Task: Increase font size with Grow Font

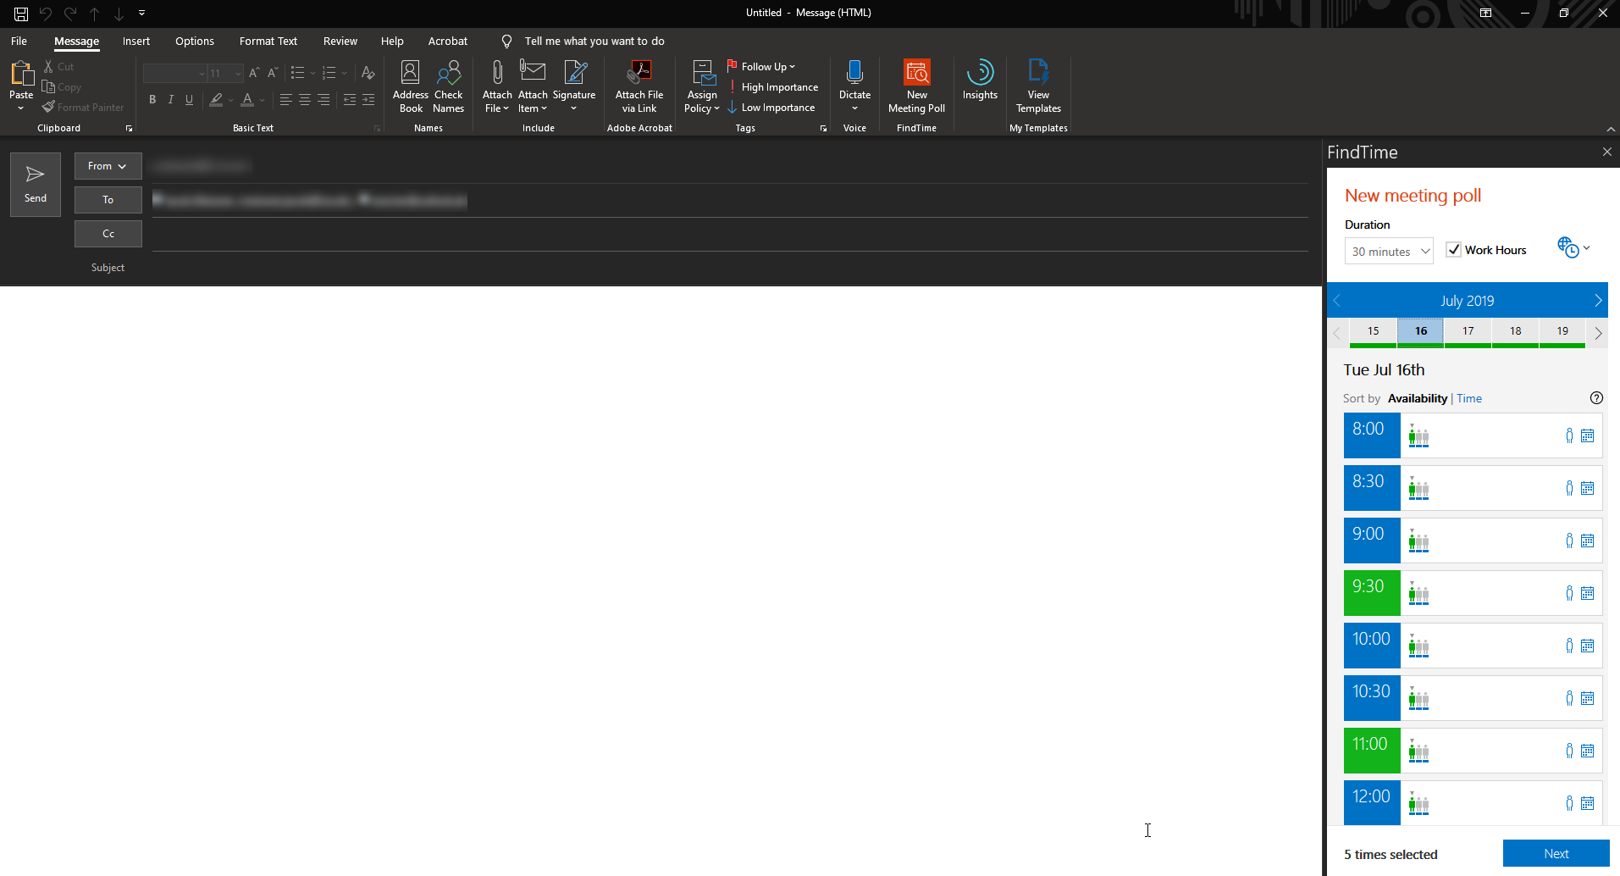Action: tap(254, 73)
